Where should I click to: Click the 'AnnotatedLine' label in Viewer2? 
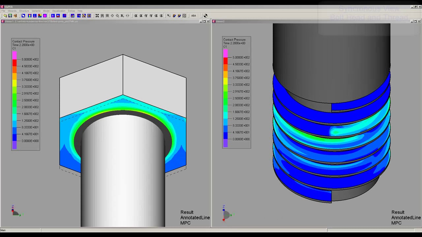pos(406,218)
